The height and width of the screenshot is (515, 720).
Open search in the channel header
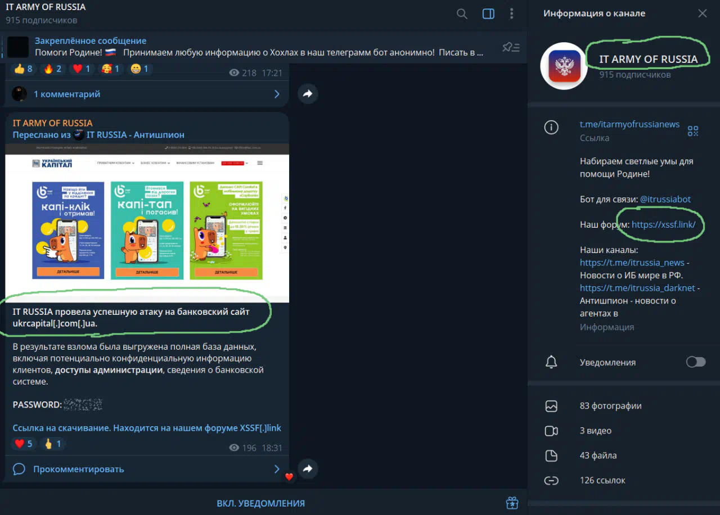tap(462, 14)
